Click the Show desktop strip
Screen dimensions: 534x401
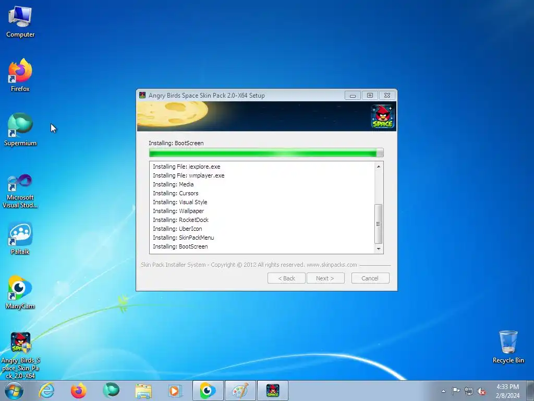pos(530,391)
